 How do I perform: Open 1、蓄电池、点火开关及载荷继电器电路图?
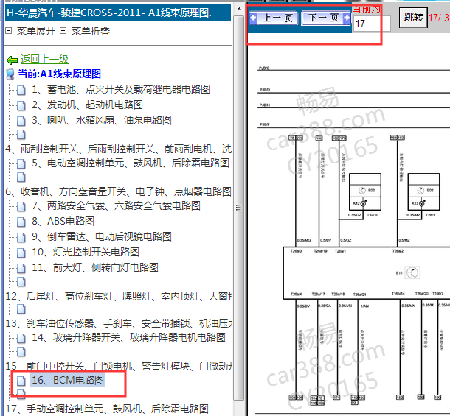click(x=121, y=89)
